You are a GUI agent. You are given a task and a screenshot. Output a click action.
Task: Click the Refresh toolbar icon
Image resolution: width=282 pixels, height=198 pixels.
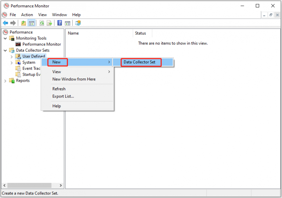coord(42,23)
